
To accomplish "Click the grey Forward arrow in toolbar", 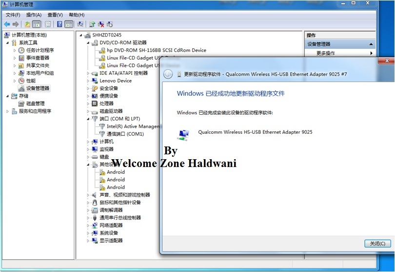I will pyautogui.click(x=16, y=24).
